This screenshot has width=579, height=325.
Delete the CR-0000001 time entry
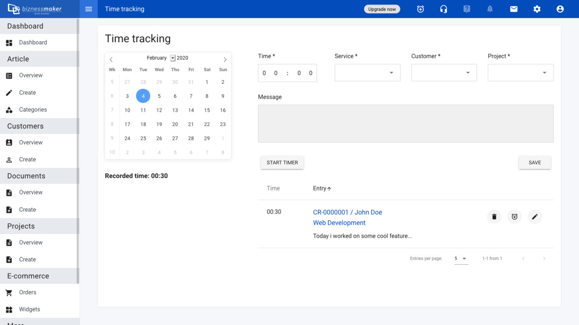tap(494, 217)
